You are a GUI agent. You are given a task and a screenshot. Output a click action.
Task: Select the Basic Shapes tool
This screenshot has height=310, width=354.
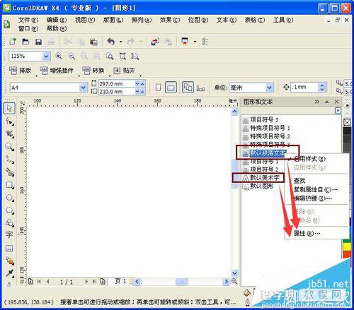point(10,222)
